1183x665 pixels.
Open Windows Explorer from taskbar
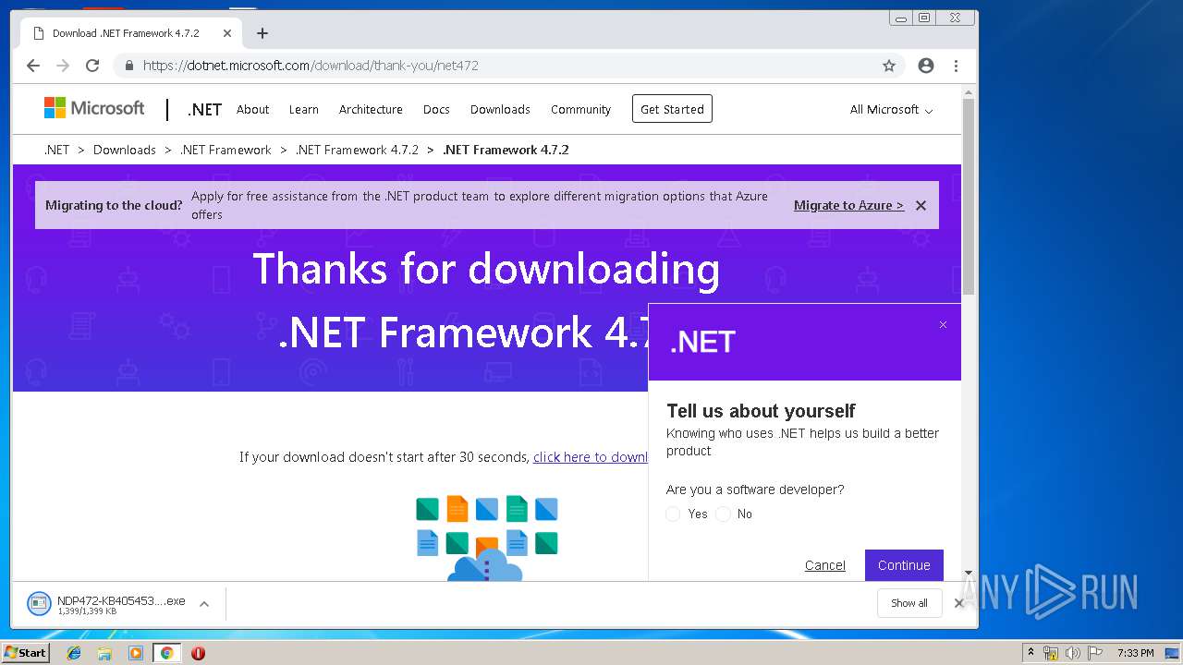[104, 653]
